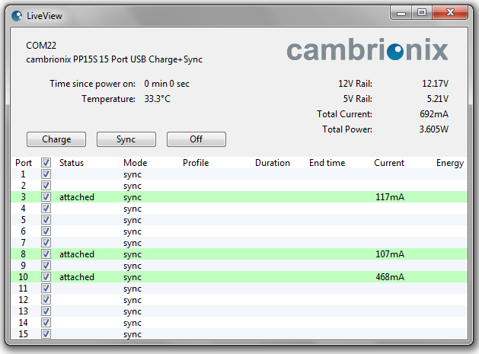Click the Off button
The height and width of the screenshot is (354, 479).
(x=196, y=139)
